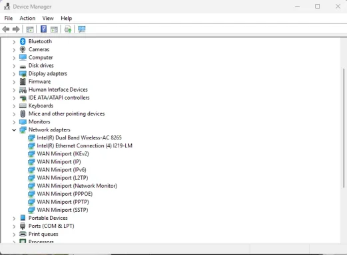Expand the Display adapters chevron
Screen dimensions: 347x255
pos(14,74)
